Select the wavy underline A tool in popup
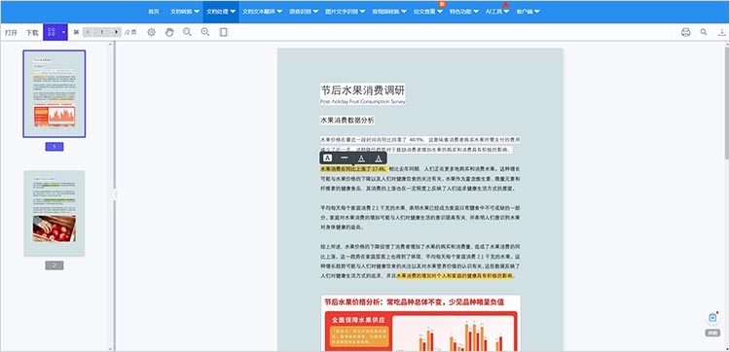730x352 pixels. click(x=378, y=158)
